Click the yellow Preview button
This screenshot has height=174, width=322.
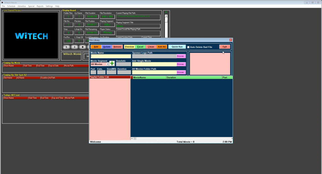(x=130, y=47)
